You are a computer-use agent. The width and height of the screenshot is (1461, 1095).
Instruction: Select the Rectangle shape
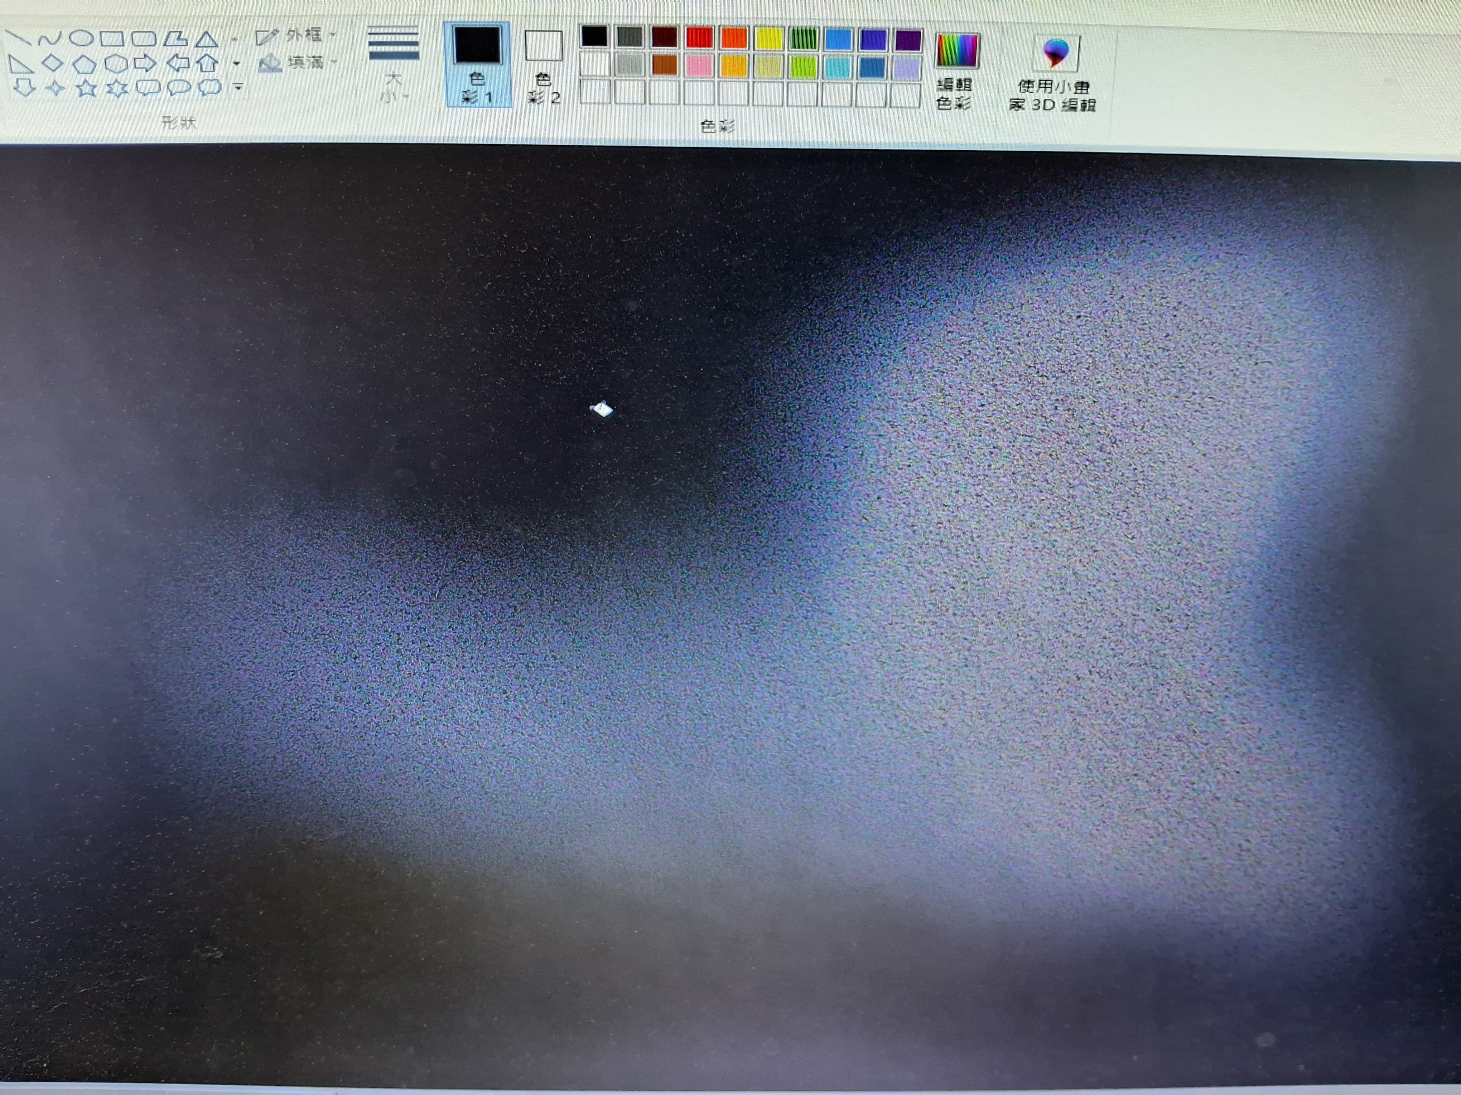[112, 38]
